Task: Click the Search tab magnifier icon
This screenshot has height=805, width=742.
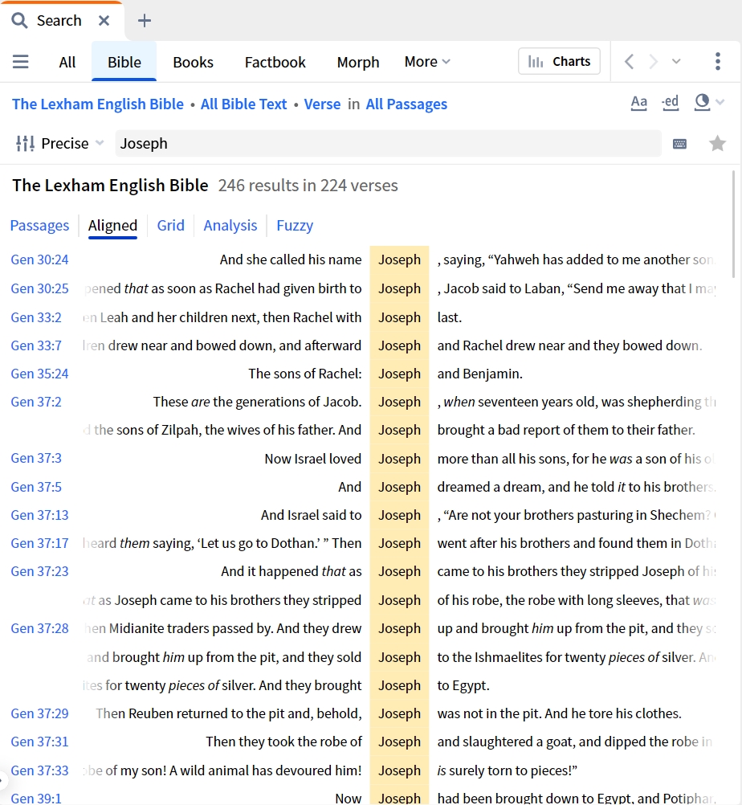Action: [19, 21]
